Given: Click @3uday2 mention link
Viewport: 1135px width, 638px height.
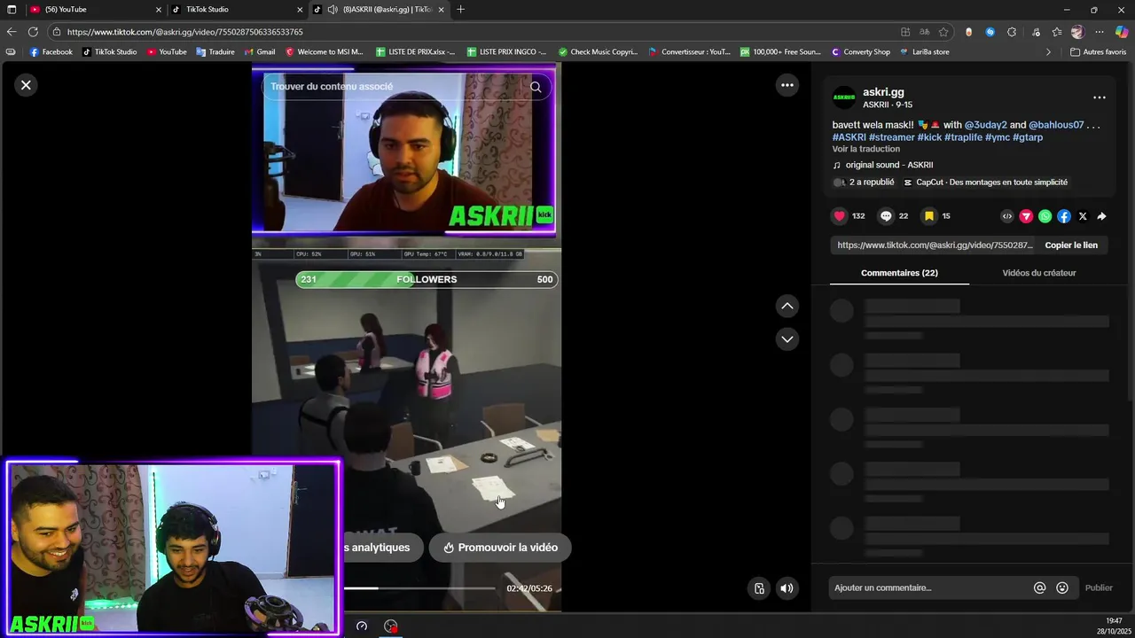Looking at the screenshot, I should coord(985,125).
